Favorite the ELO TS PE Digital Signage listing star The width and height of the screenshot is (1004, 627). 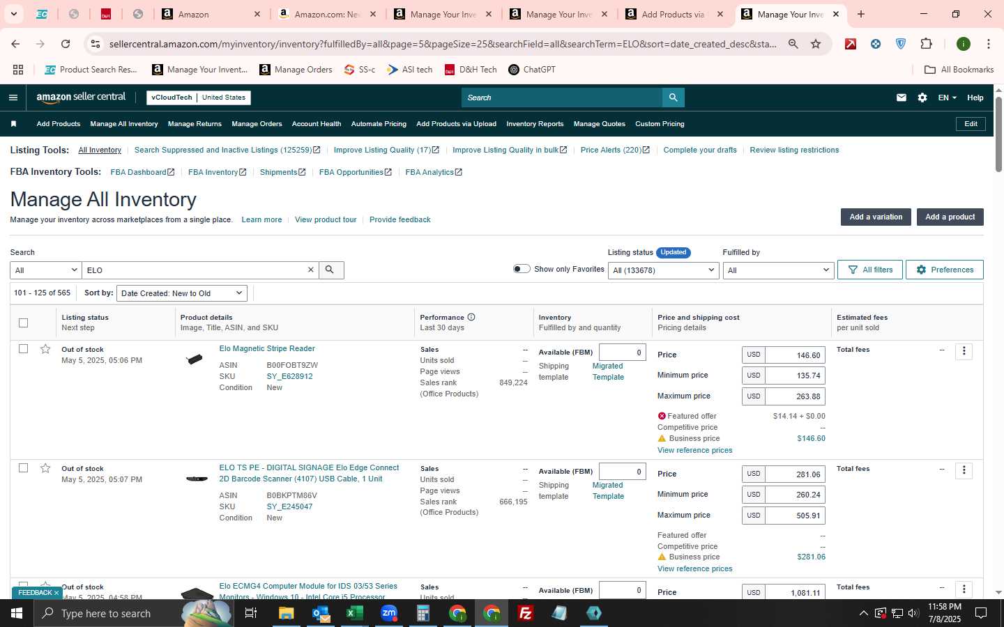pos(45,468)
